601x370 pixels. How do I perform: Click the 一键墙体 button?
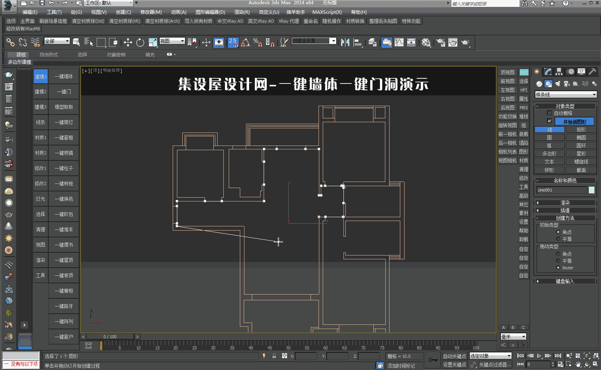(64, 77)
